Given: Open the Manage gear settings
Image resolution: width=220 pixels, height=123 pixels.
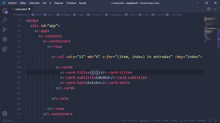Looking at the screenshot, I should (4, 113).
